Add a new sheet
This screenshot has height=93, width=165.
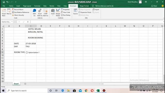25,84
